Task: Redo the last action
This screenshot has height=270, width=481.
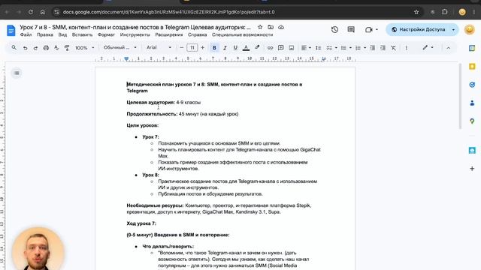Action: point(35,48)
